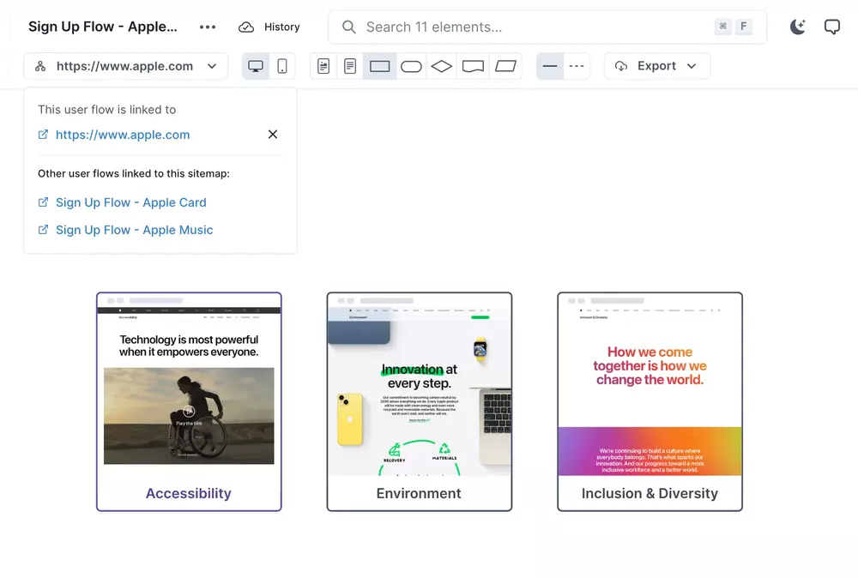858x578 pixels.
Task: Select the rectangle shape tool
Action: click(x=379, y=66)
